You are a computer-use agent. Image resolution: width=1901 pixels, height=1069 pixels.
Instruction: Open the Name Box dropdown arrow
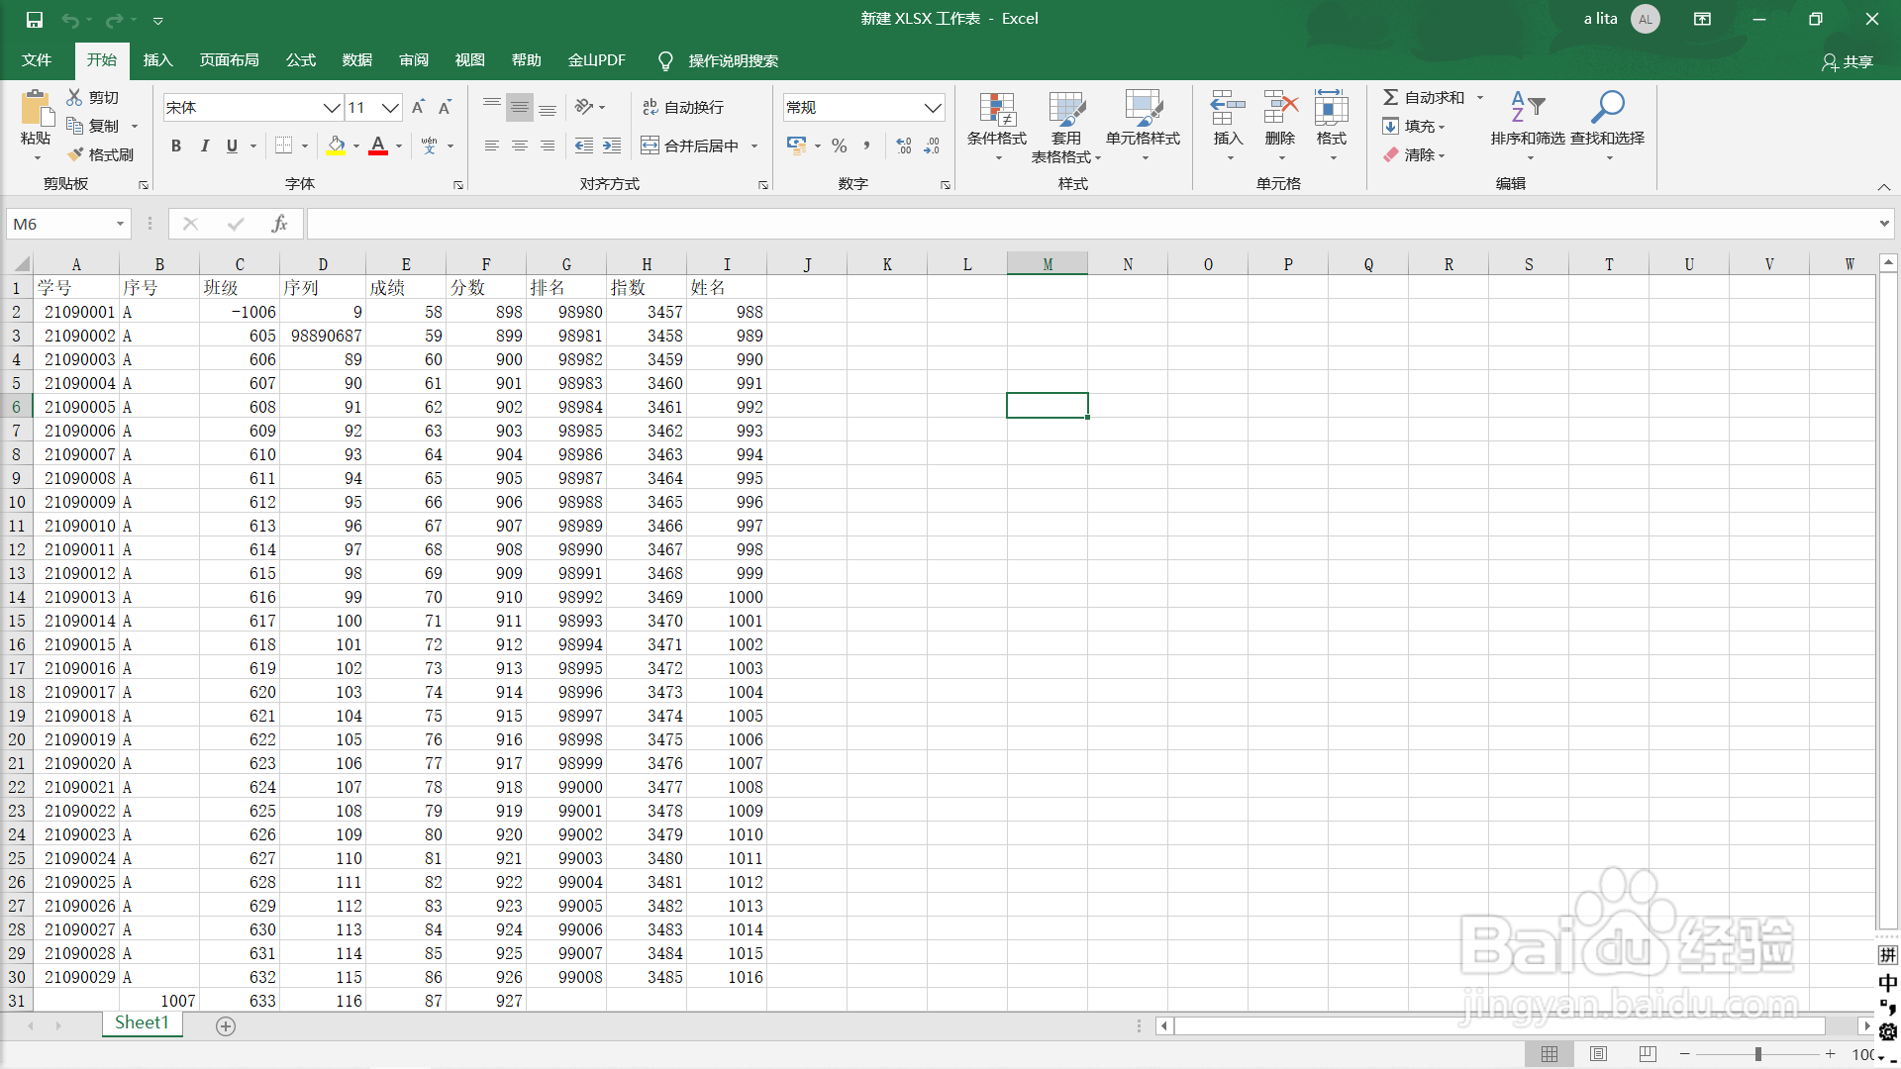(x=120, y=224)
